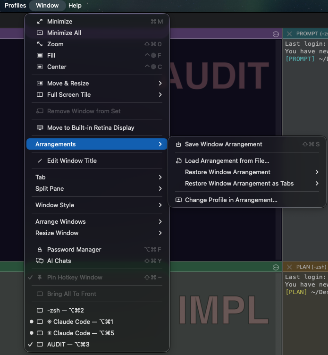Click the pencil icon for Edit Window Title
The height and width of the screenshot is (355, 328).
40,161
